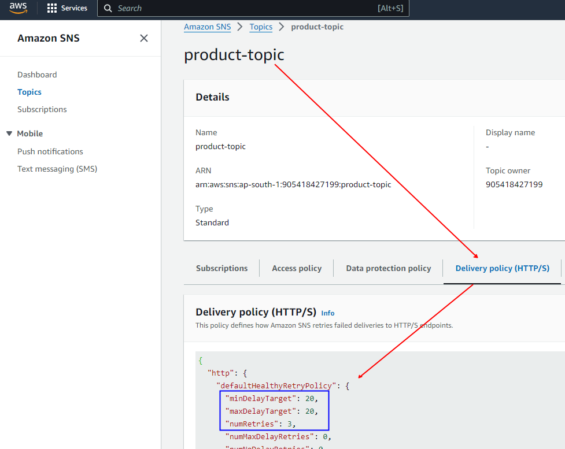Click Amazon SNS breadcrumb link

[x=207, y=27]
